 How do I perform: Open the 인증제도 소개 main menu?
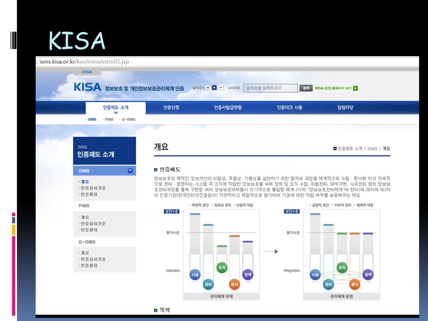(x=116, y=107)
